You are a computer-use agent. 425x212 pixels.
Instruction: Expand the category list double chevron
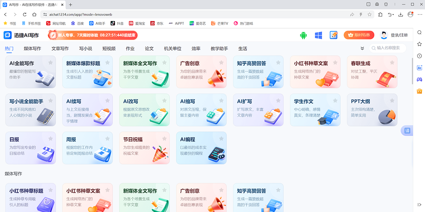362,48
